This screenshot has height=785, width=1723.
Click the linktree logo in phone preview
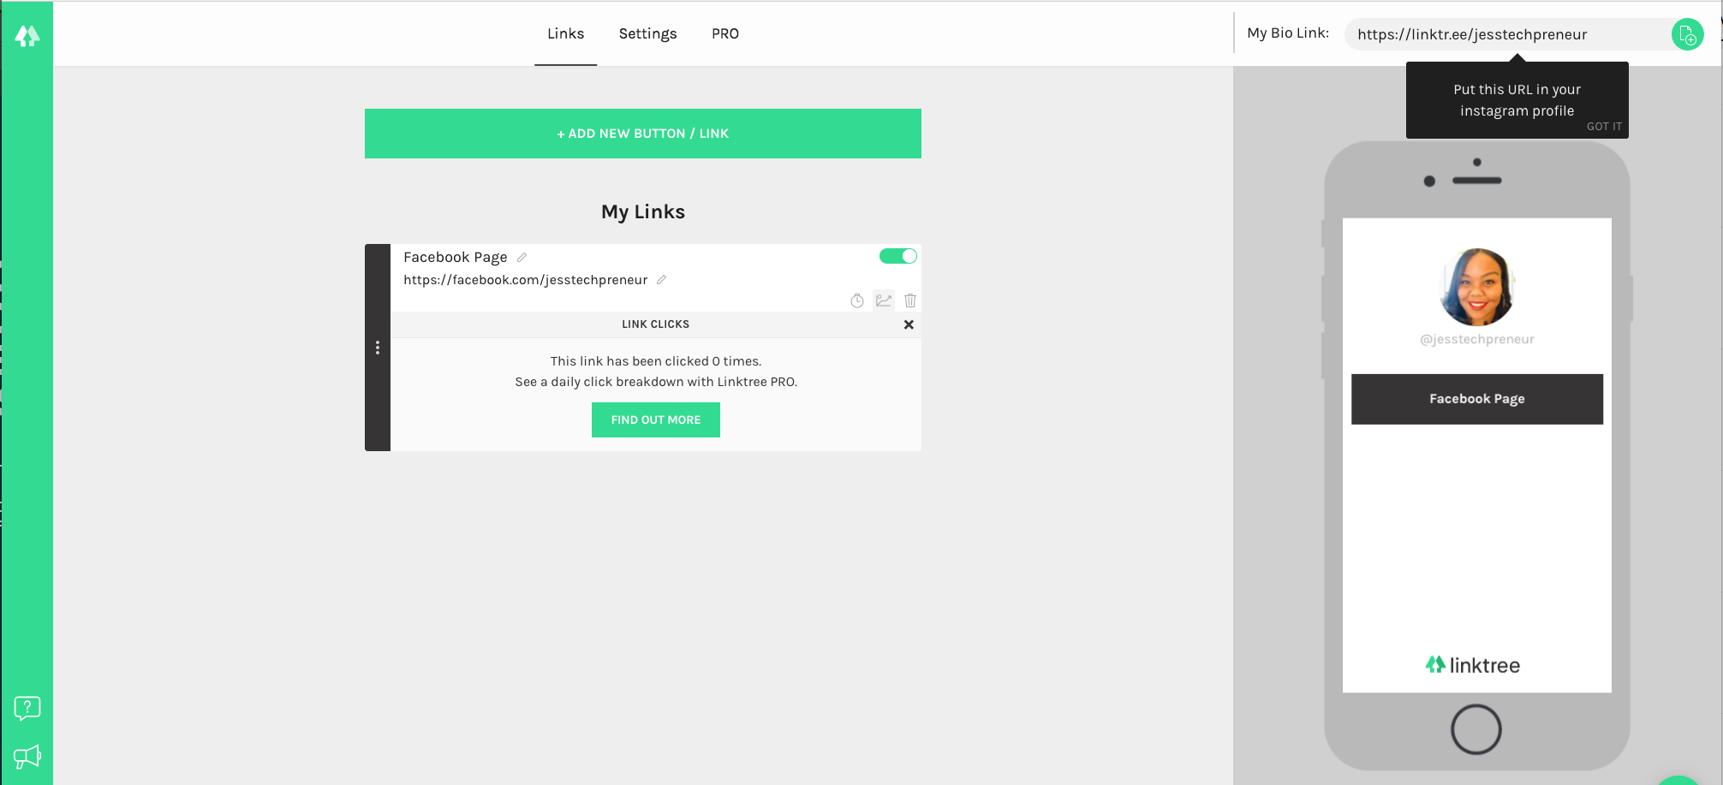tap(1473, 665)
